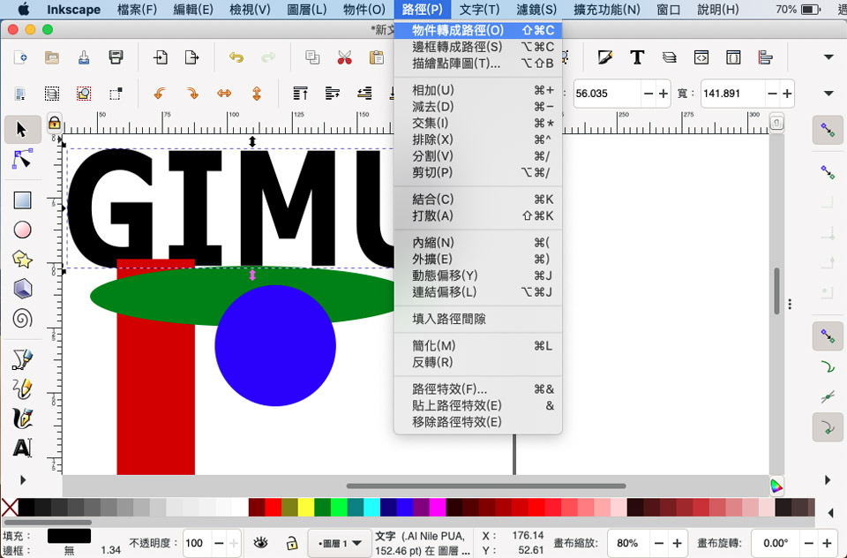Click the canvas horizontal scrollbar
This screenshot has width=847, height=558.
[486, 486]
